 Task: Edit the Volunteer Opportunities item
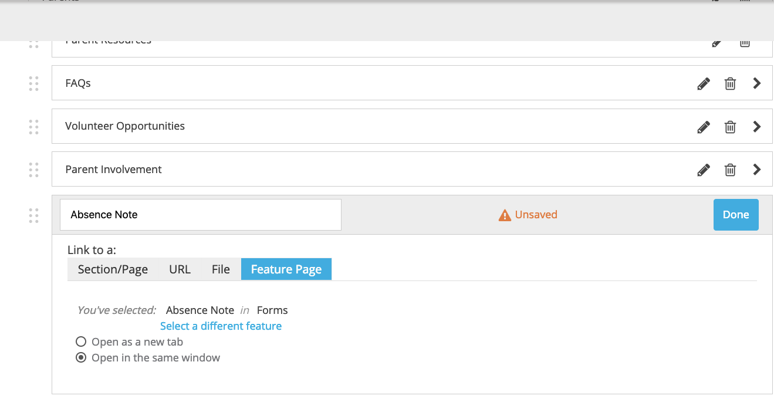(703, 126)
